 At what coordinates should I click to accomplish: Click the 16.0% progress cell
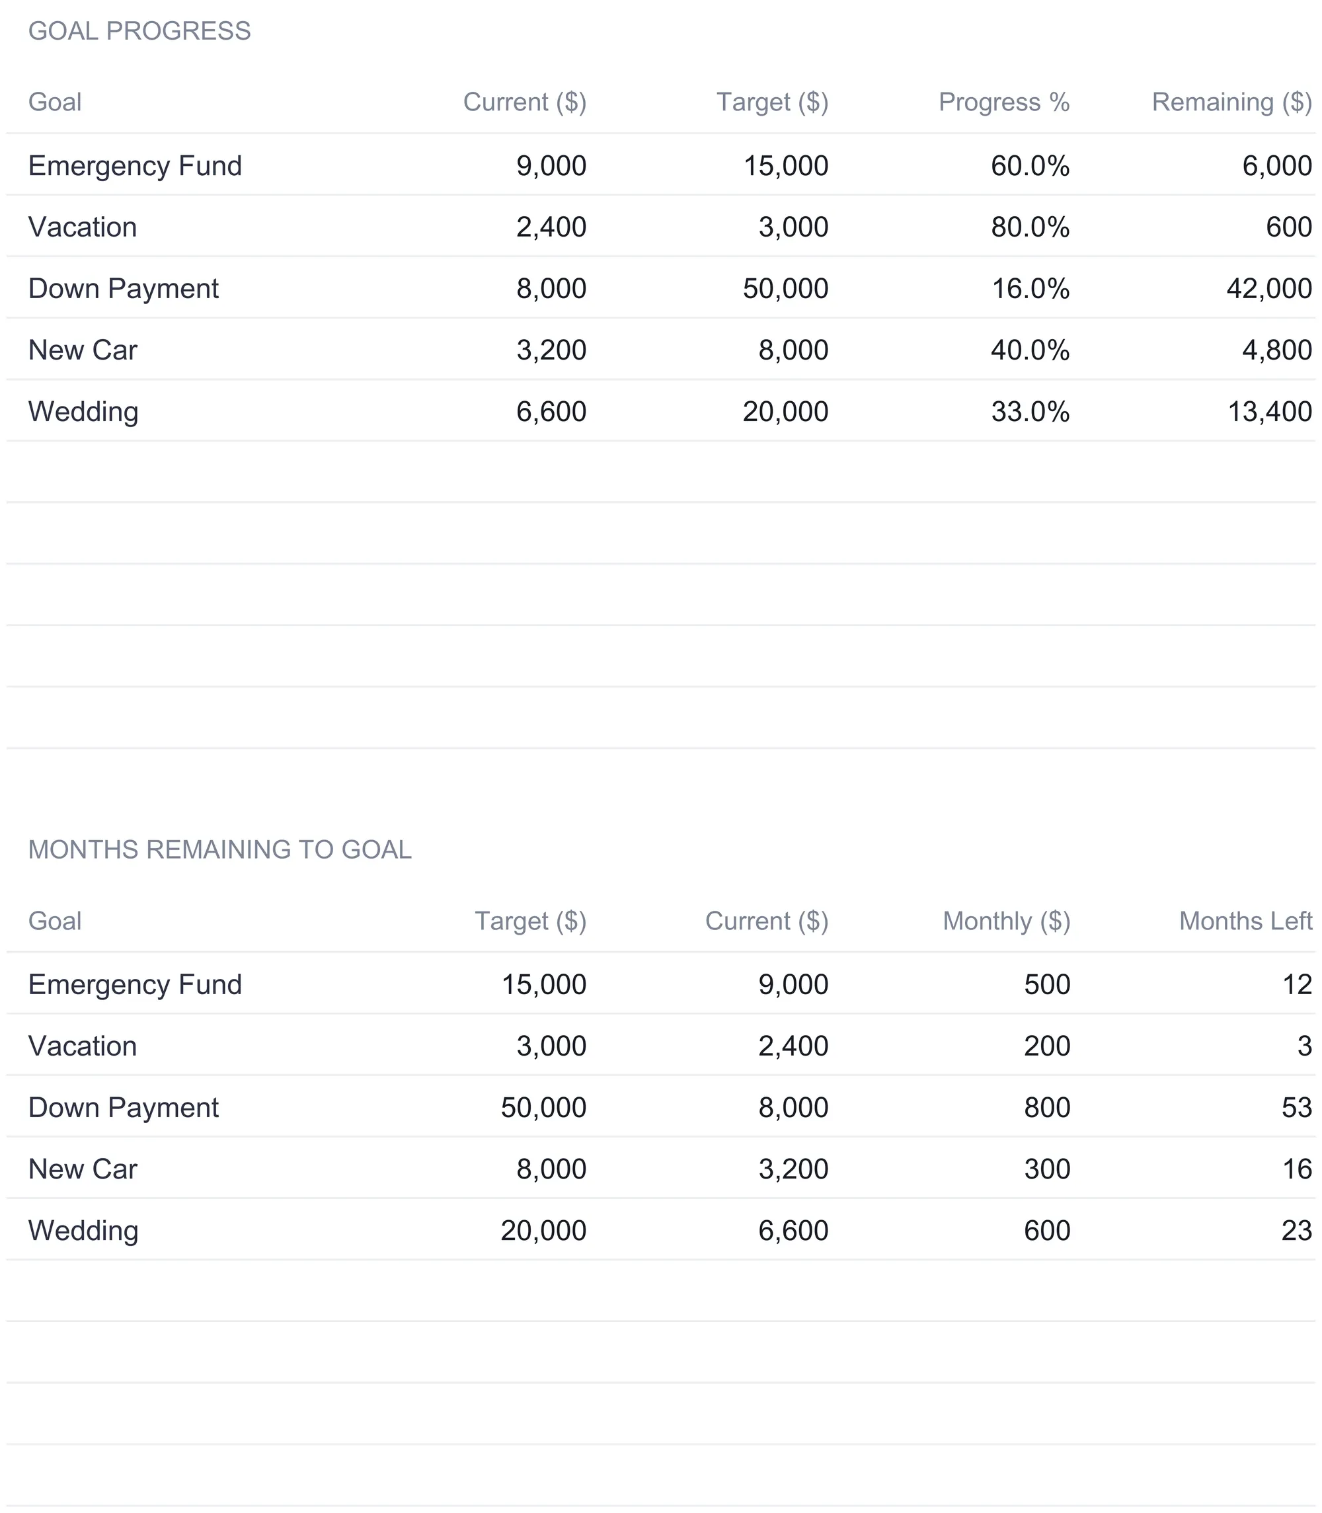coord(1030,288)
